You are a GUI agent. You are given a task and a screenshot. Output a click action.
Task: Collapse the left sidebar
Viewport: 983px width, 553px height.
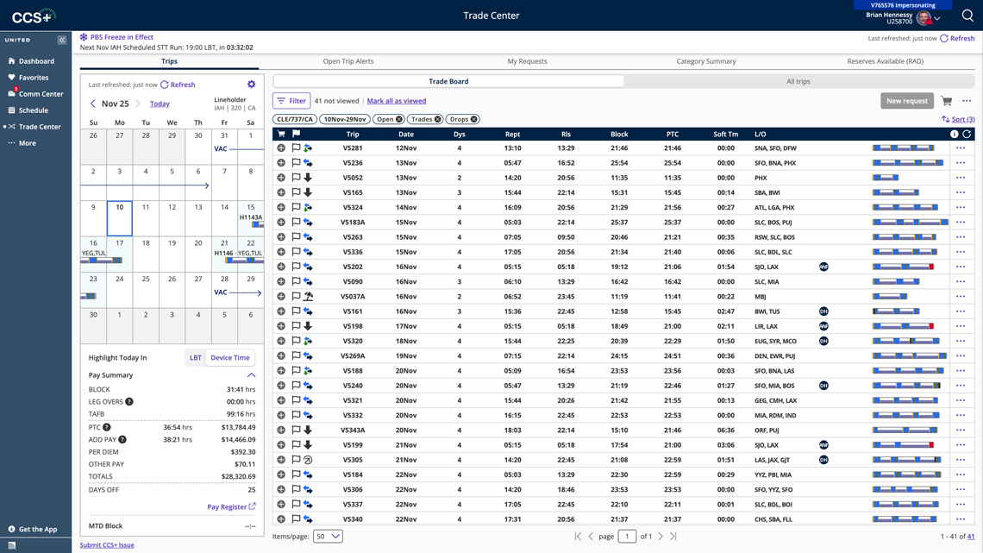coord(62,41)
